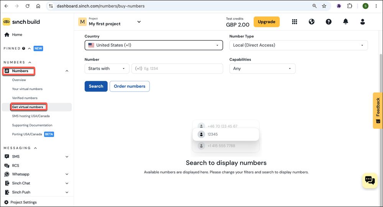Open SMS hosting USA/Canada
Screen dimensions: 383x207
pos(31,116)
